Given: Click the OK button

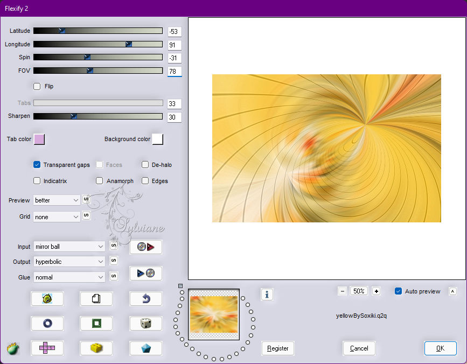Looking at the screenshot, I should pyautogui.click(x=441, y=348).
